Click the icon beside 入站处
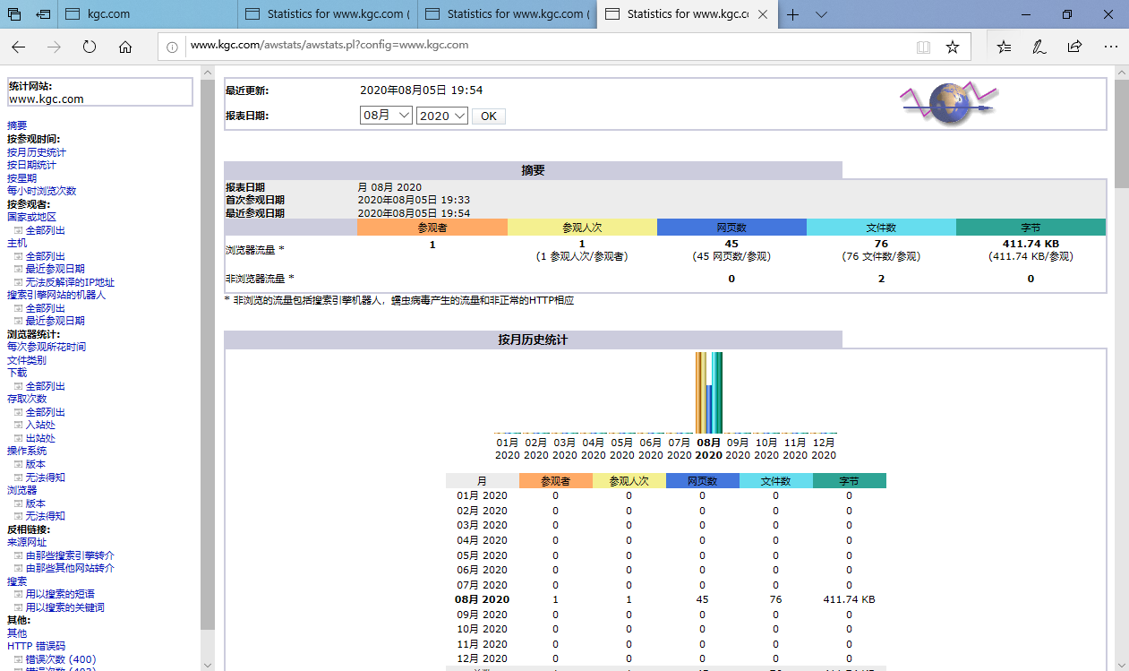 point(18,426)
